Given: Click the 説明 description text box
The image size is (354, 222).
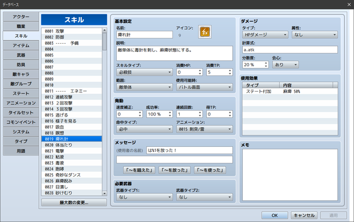Looking at the screenshot, I should click(174, 54).
